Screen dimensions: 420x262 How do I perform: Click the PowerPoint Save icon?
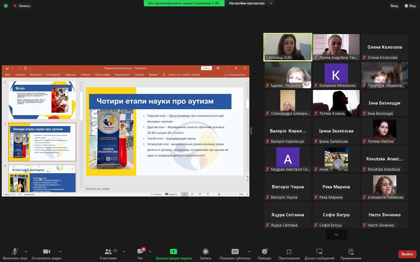7,68
